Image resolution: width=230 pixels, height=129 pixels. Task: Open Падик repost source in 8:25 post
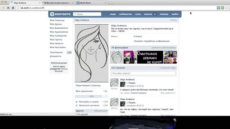point(132,102)
